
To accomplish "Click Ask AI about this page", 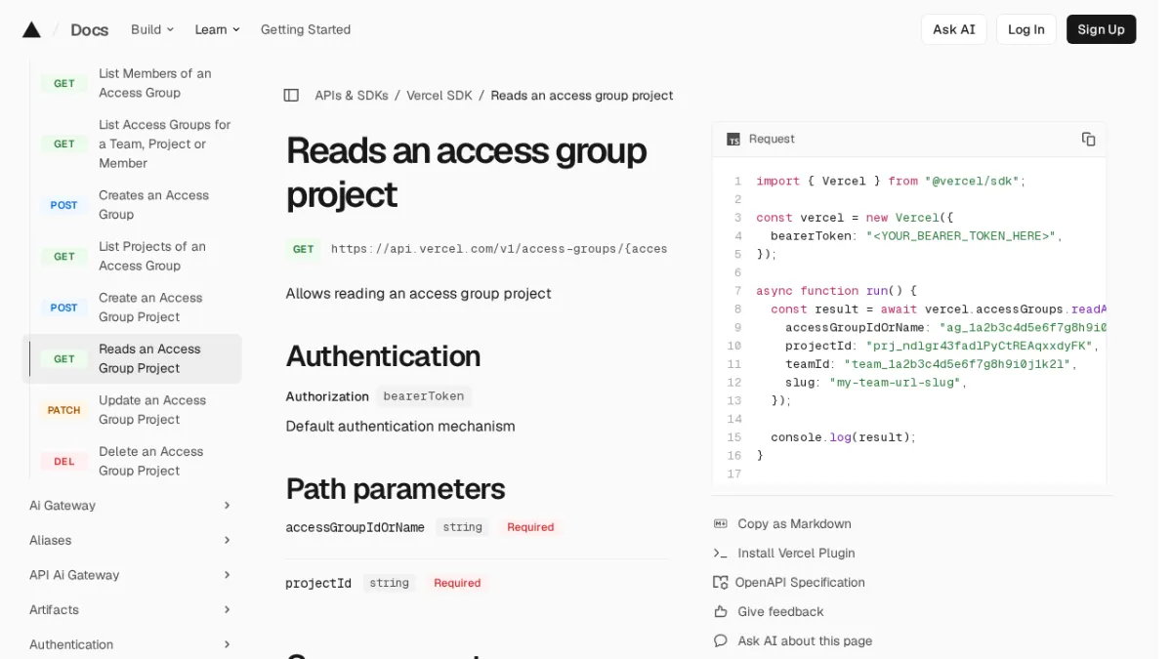I will [x=806, y=641].
